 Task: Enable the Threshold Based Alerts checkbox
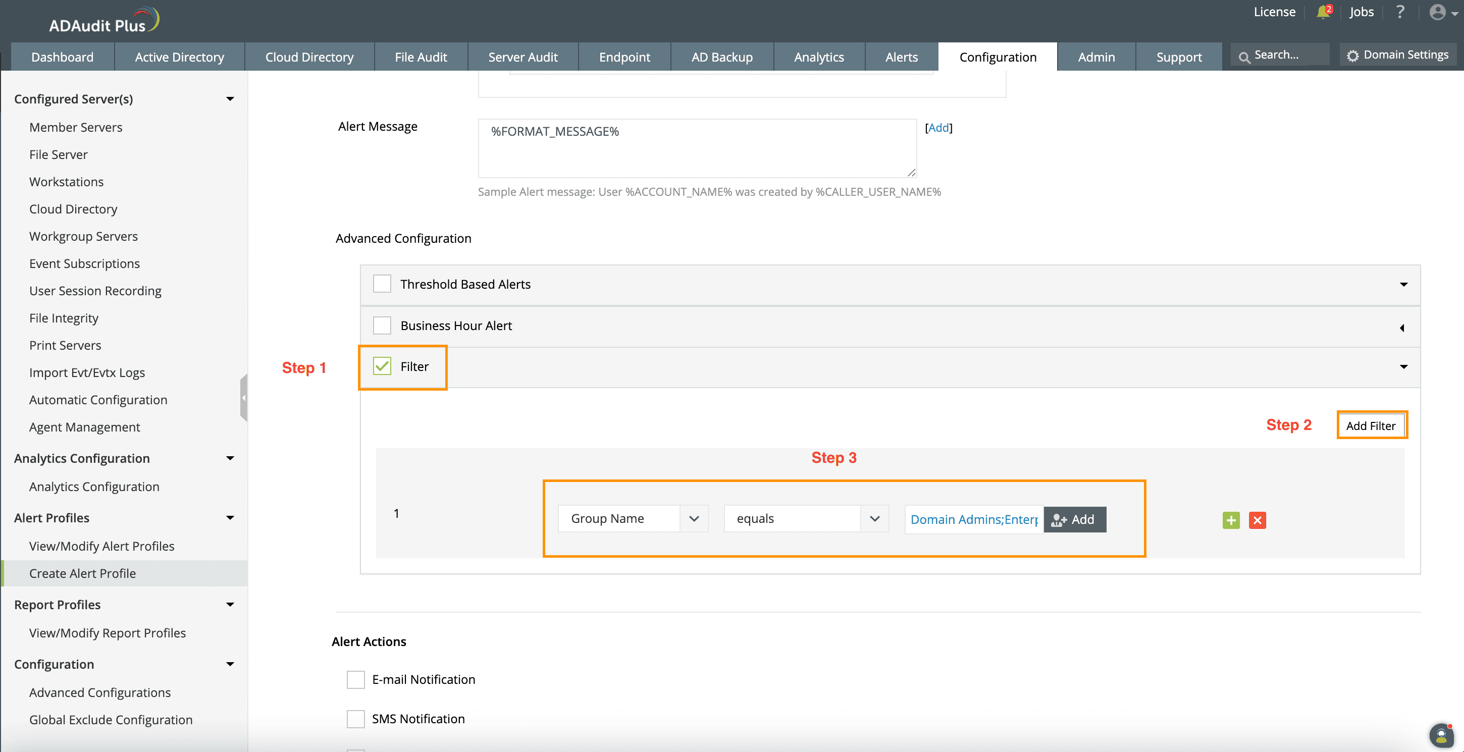pyautogui.click(x=382, y=284)
